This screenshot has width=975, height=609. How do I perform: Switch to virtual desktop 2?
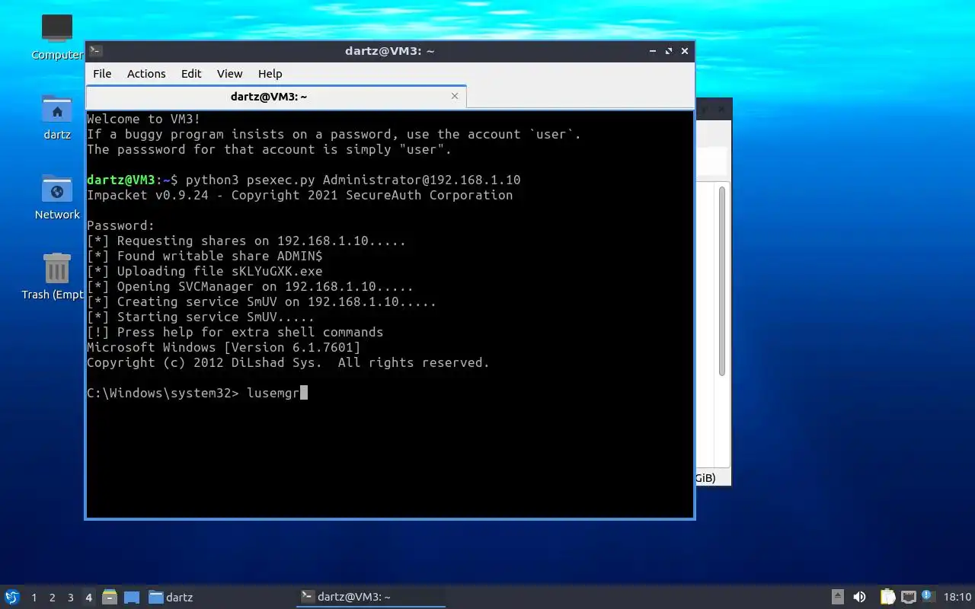click(x=52, y=598)
